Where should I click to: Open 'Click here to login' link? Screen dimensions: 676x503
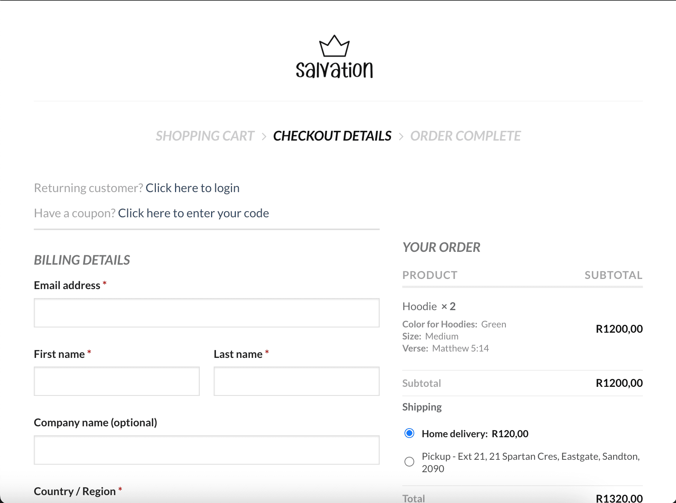point(192,188)
